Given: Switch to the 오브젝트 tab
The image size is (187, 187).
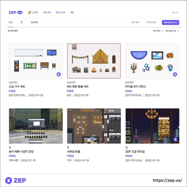Looking at the screenshot, I should click(x=34, y=22).
